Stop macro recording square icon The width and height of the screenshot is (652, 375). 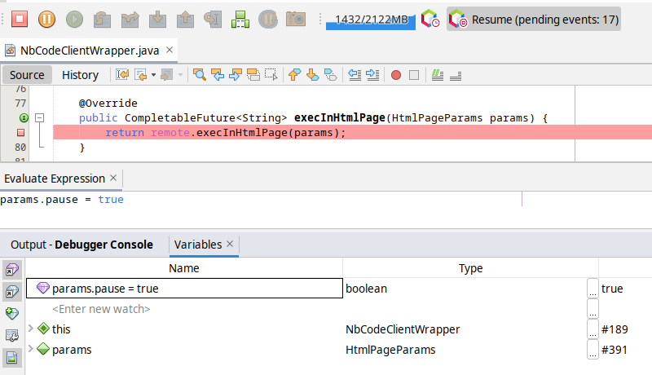click(x=414, y=75)
